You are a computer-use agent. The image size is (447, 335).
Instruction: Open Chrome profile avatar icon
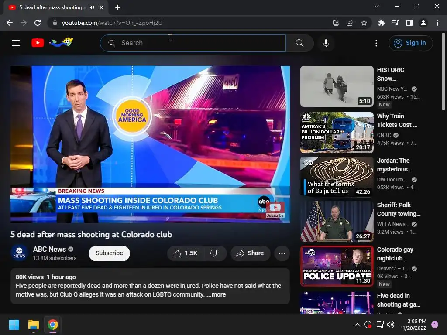(423, 23)
